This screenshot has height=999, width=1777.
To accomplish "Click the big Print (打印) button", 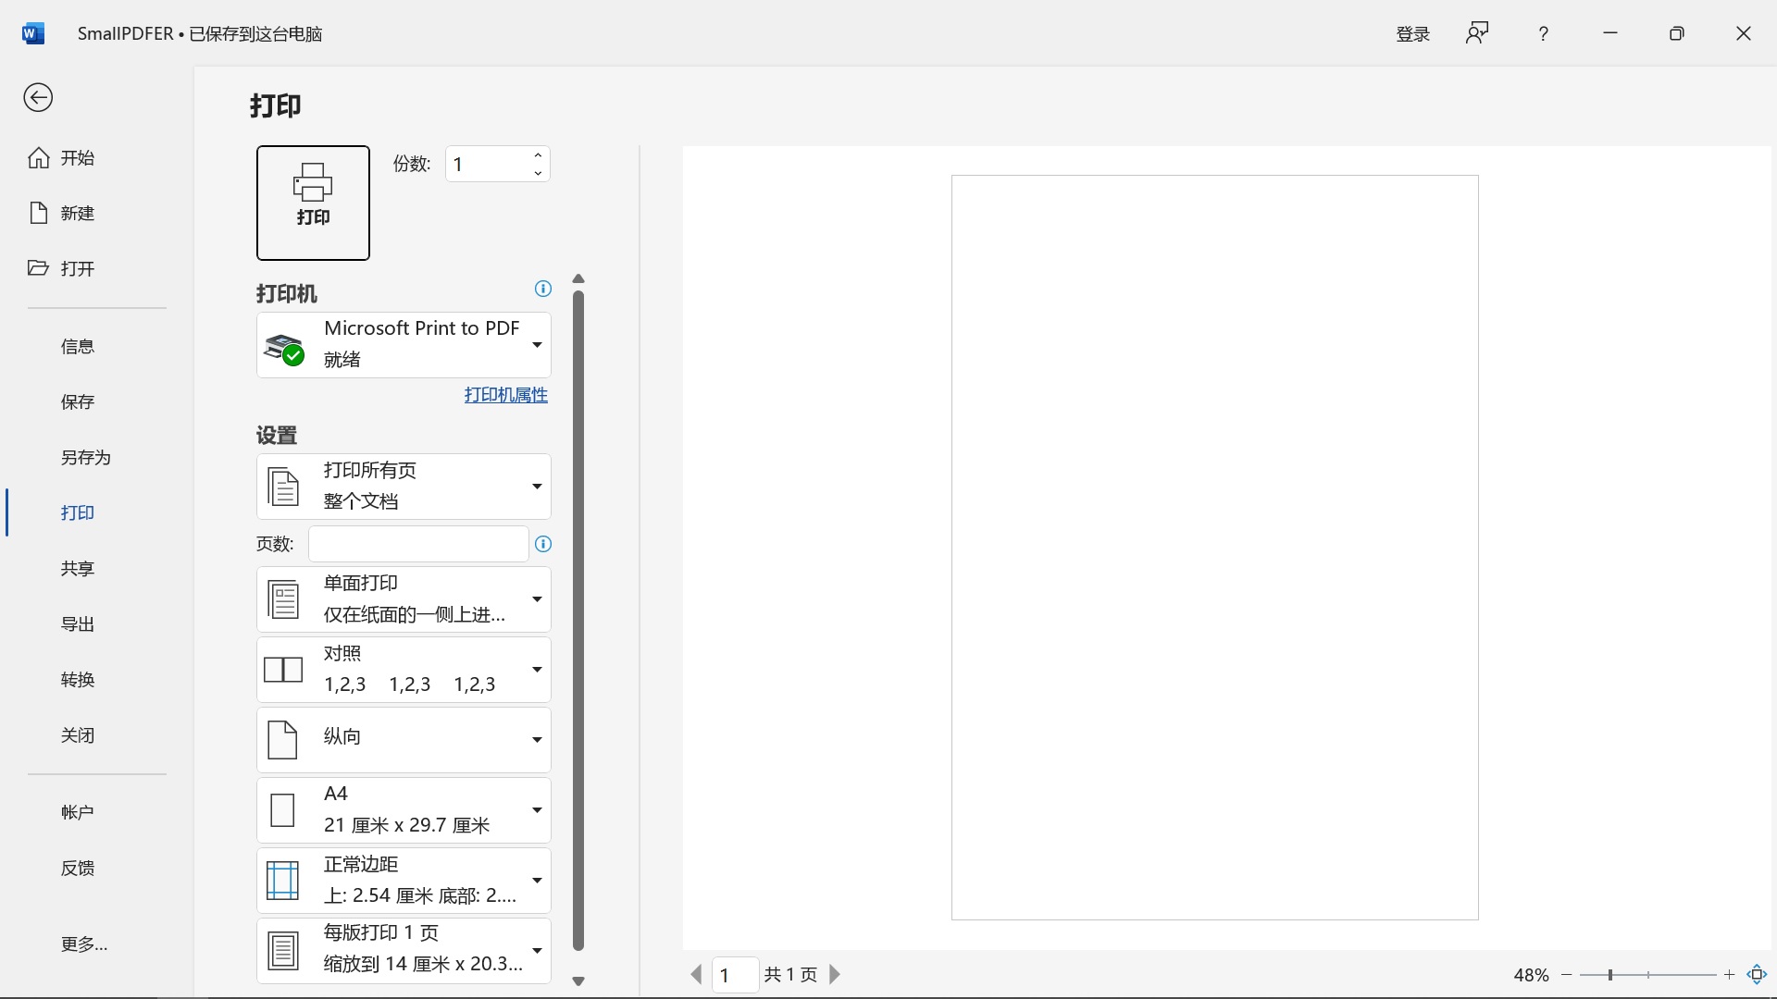I will [x=313, y=203].
